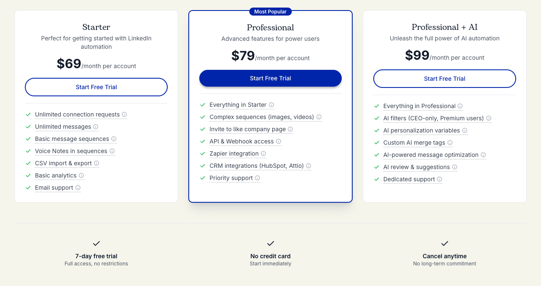Click Invite to like company page feature
This screenshot has height=286, width=541.
[x=247, y=129]
